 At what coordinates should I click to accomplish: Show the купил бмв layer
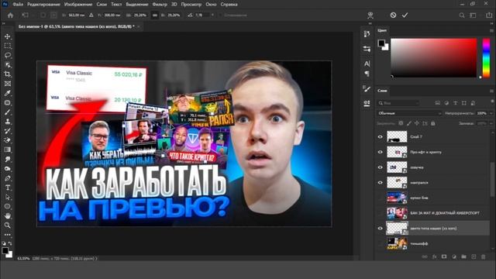[381, 198]
